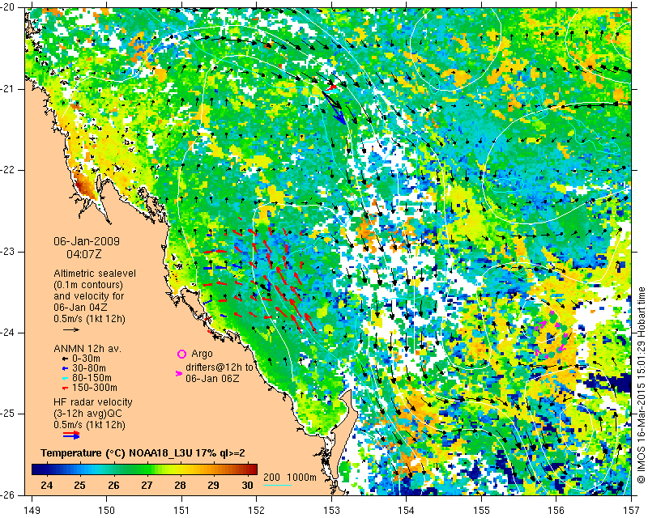Click the 'Altimetric sealevel' legend line
The height and width of the screenshot is (518, 648).
click(x=95, y=274)
